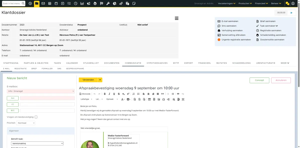Open the text color picker
The width and height of the screenshot is (300, 148).
click(123, 99)
